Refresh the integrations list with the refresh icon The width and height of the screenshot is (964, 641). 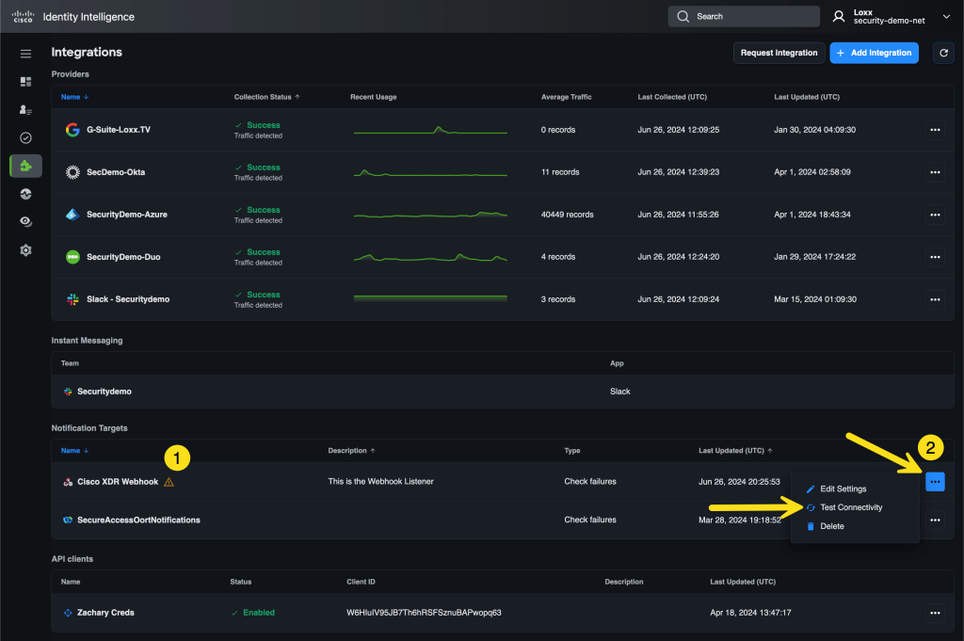click(943, 53)
